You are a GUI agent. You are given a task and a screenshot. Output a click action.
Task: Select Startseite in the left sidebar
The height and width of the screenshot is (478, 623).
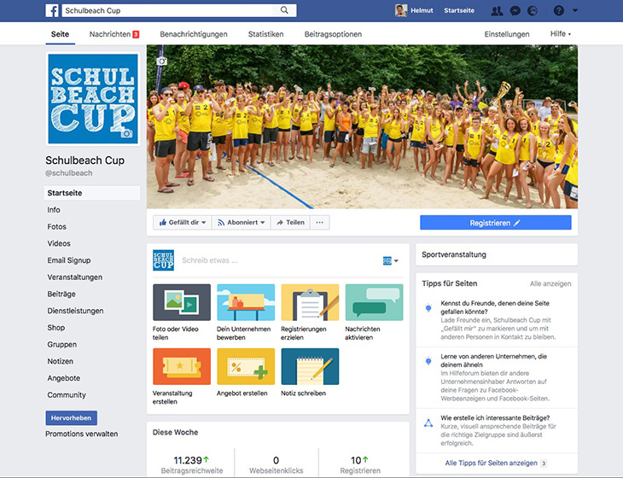pyautogui.click(x=92, y=193)
